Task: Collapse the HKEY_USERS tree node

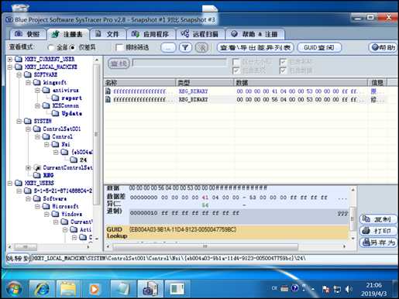Action: pyautogui.click(x=10, y=183)
